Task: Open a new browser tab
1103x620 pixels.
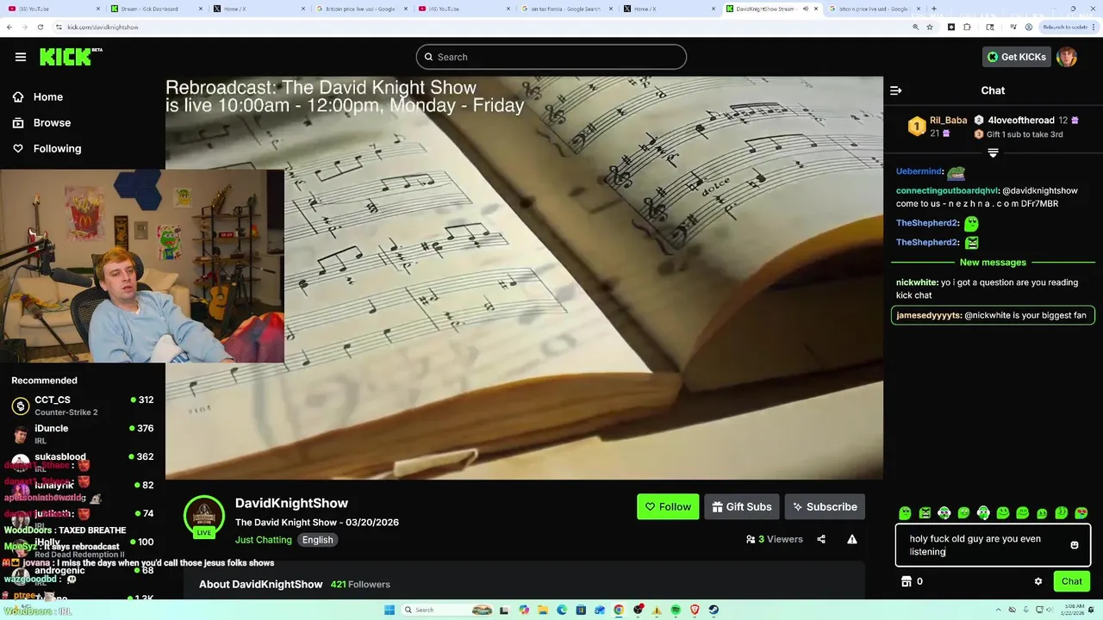Action: tap(934, 9)
